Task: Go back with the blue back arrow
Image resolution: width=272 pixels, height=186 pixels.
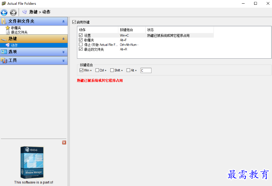Action: pyautogui.click(x=4, y=12)
